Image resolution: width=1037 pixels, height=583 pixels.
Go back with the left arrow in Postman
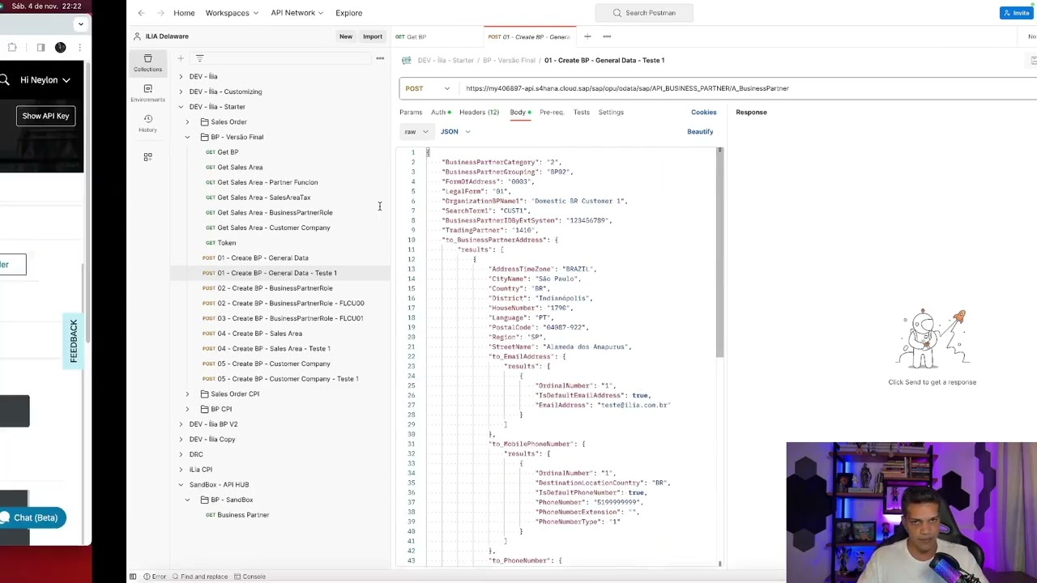pos(141,13)
